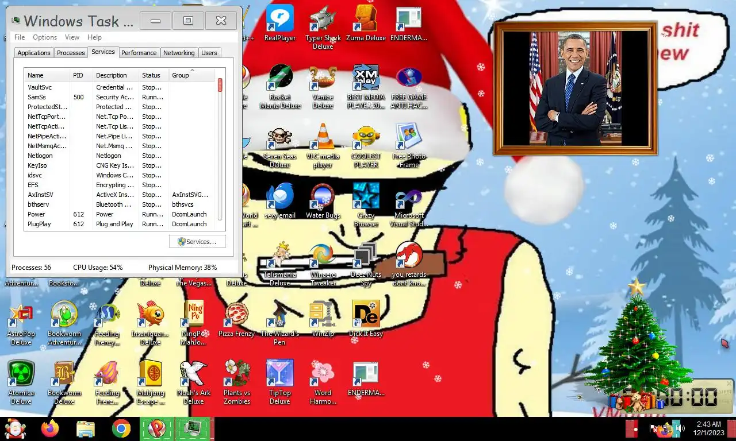
Task: Sort services by Description column header
Action: tap(116, 75)
